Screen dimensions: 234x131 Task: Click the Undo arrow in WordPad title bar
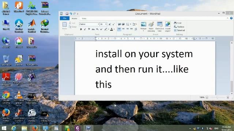tap(71, 14)
